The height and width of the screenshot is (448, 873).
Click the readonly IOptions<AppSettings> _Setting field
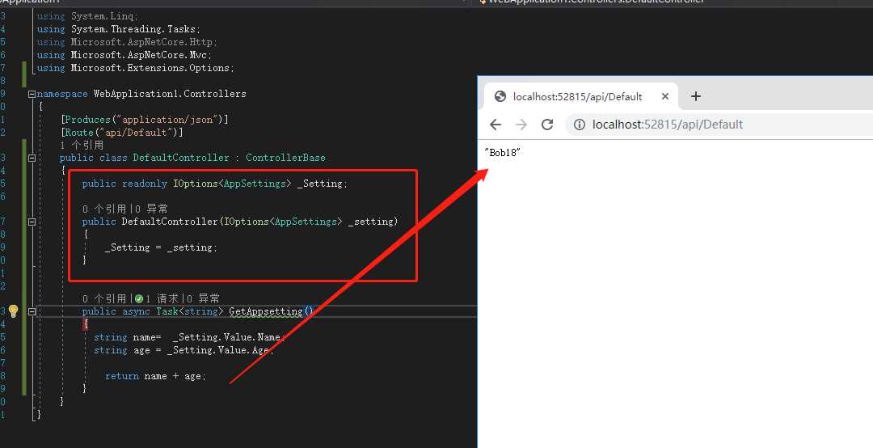coord(215,184)
